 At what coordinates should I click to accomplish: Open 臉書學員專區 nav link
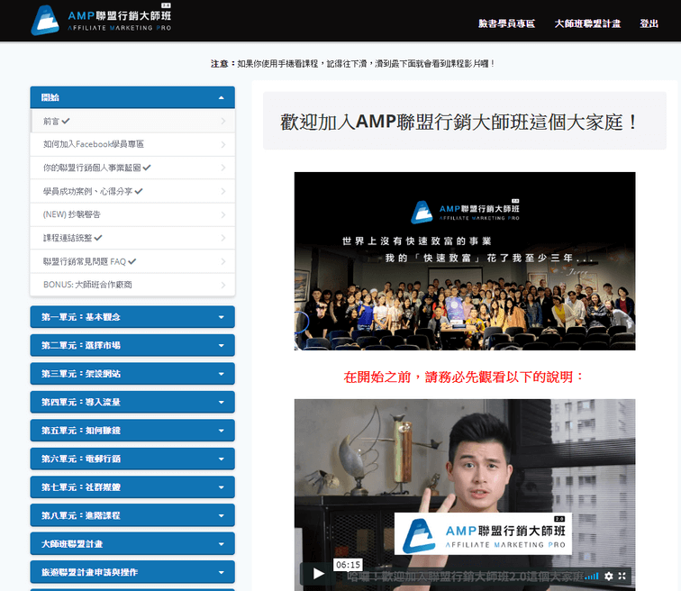pos(506,23)
